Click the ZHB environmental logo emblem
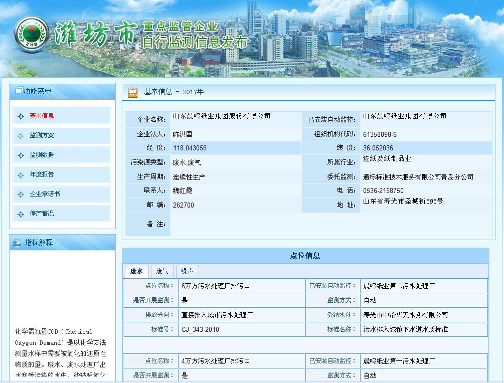Viewport: 504px width, 383px height. (32, 35)
